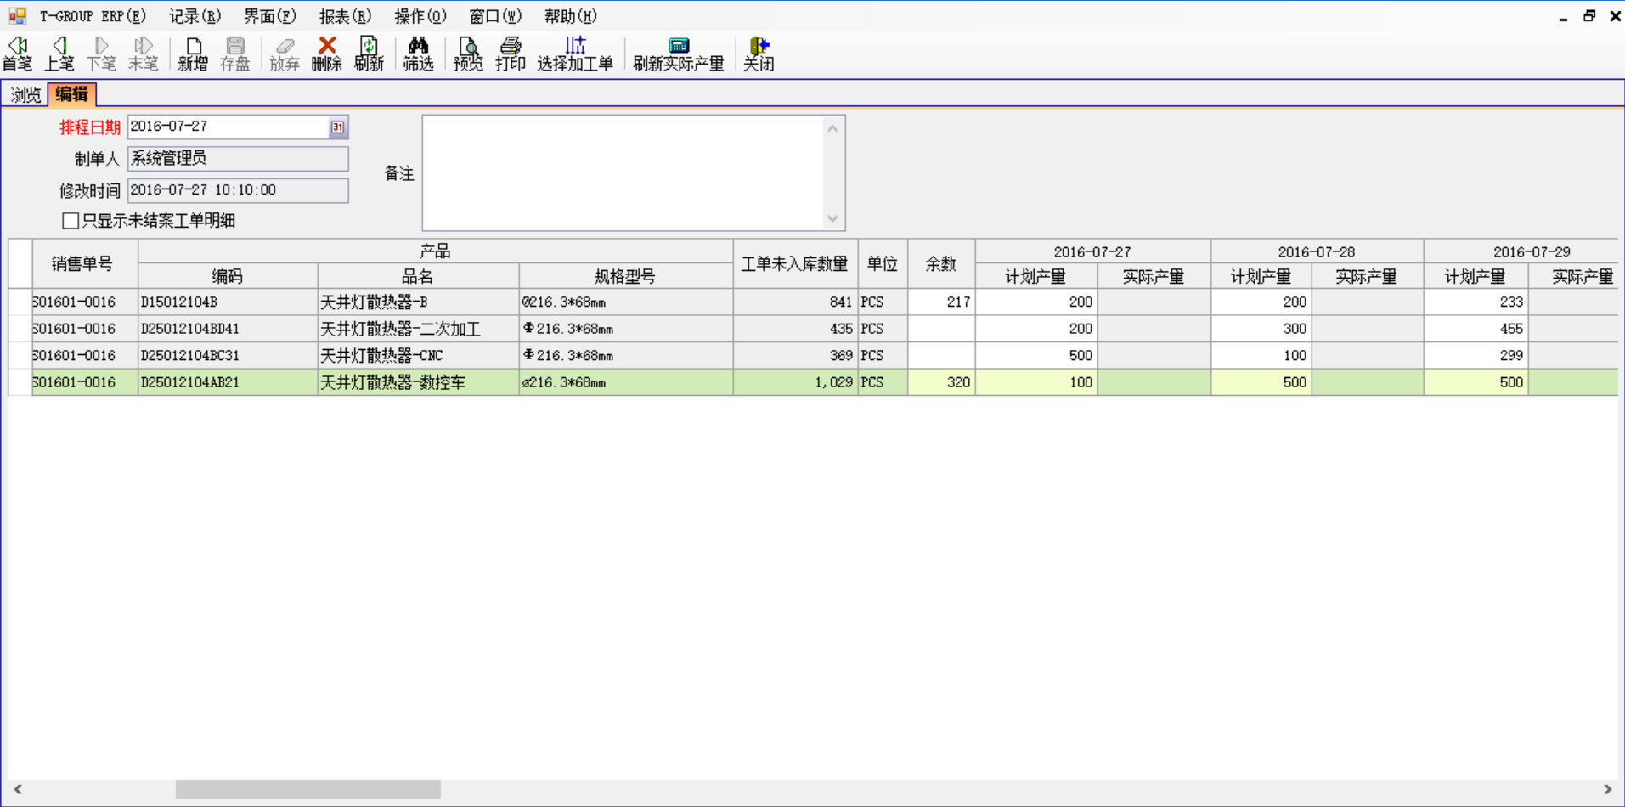Screen dimensions: 1625x807
Task: Toggle 只显示未结案工单明细 checkbox
Action: coord(71,221)
